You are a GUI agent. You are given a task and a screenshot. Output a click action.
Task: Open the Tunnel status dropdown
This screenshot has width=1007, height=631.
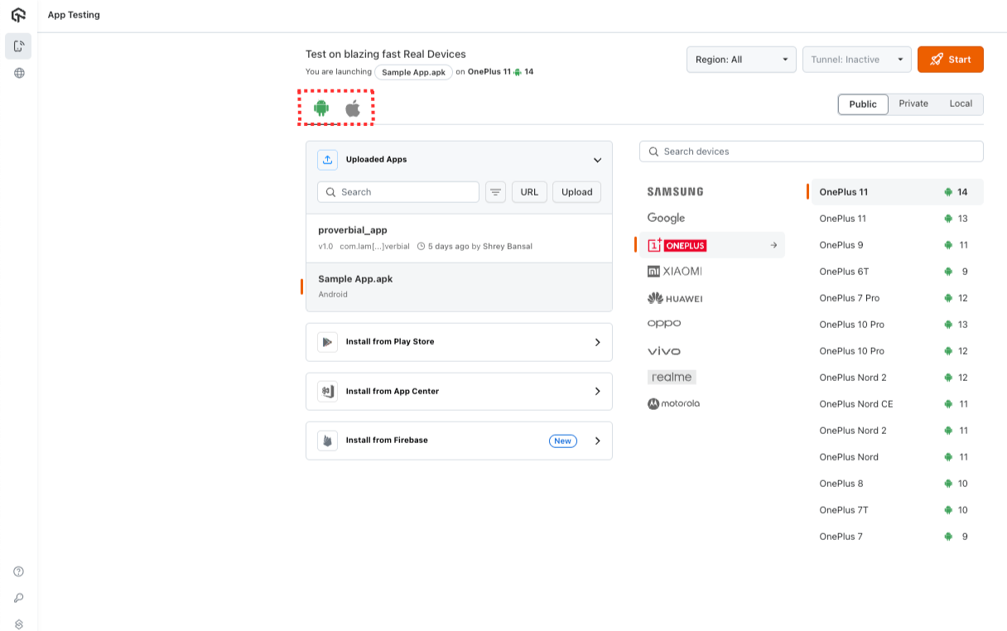click(856, 59)
